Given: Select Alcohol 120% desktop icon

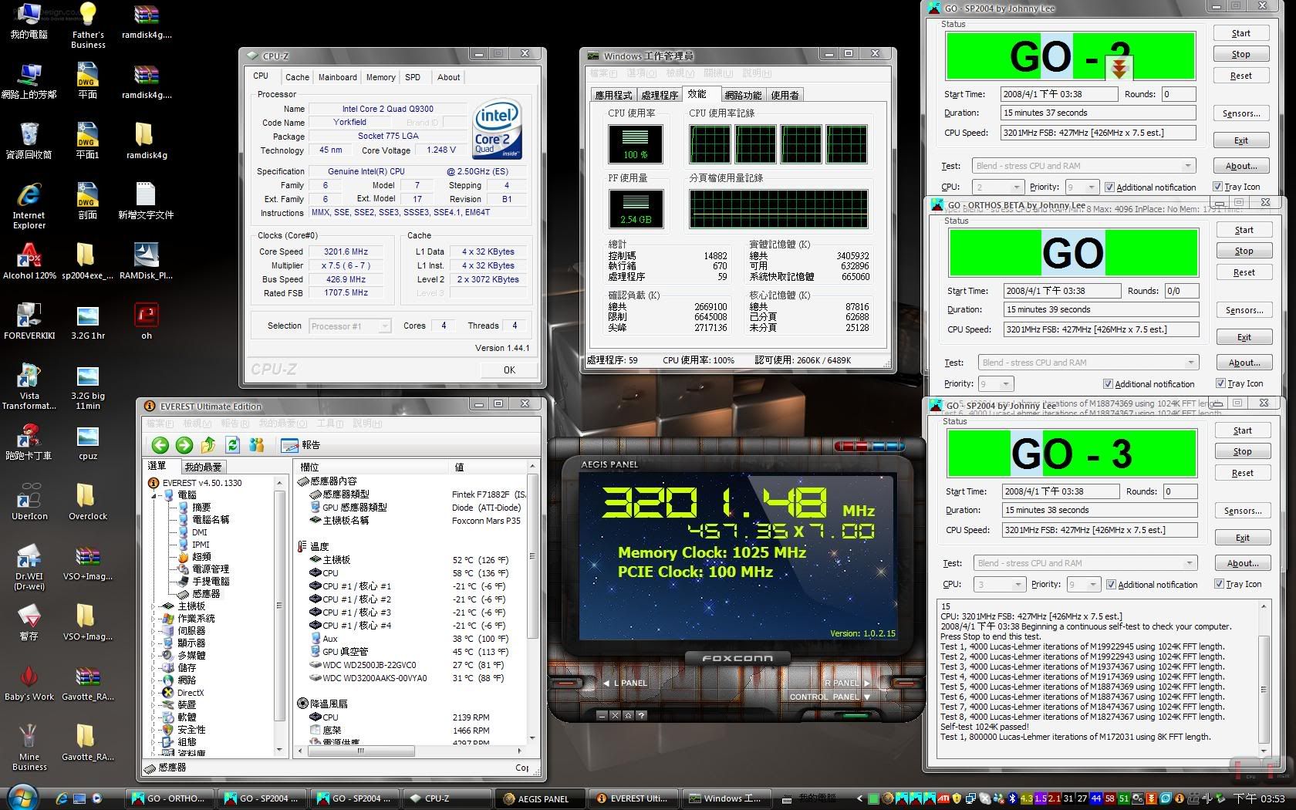Looking at the screenshot, I should pos(29,261).
